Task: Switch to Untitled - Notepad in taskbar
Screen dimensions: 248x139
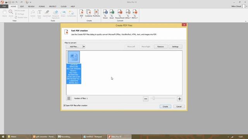Action: click(94, 137)
